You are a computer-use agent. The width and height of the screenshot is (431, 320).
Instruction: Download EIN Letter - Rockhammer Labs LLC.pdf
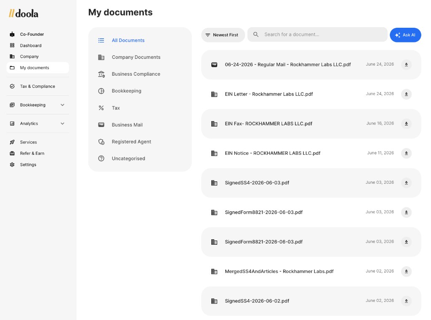(406, 94)
